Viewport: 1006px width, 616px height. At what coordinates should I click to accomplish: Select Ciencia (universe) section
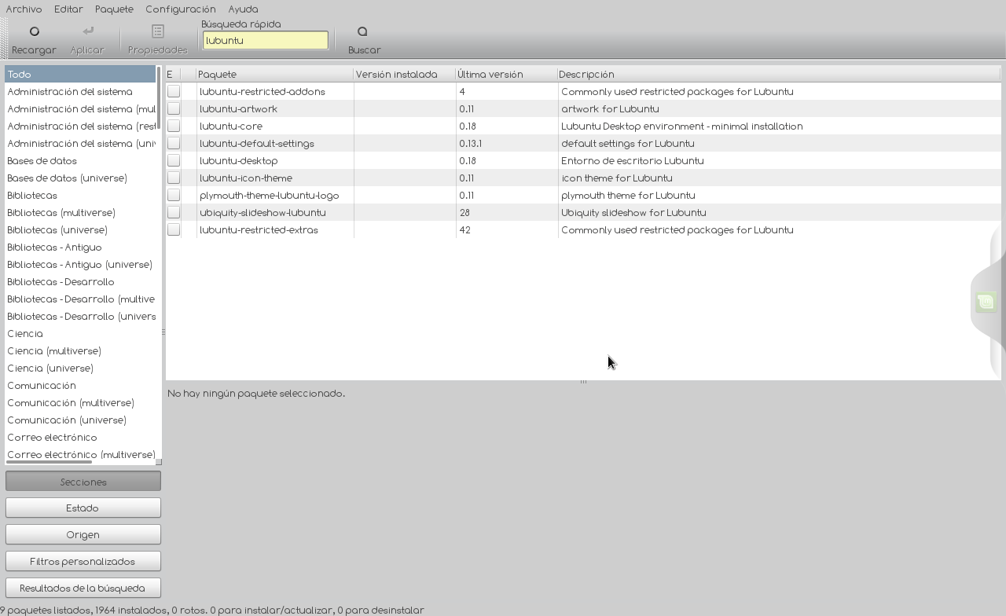coord(80,368)
